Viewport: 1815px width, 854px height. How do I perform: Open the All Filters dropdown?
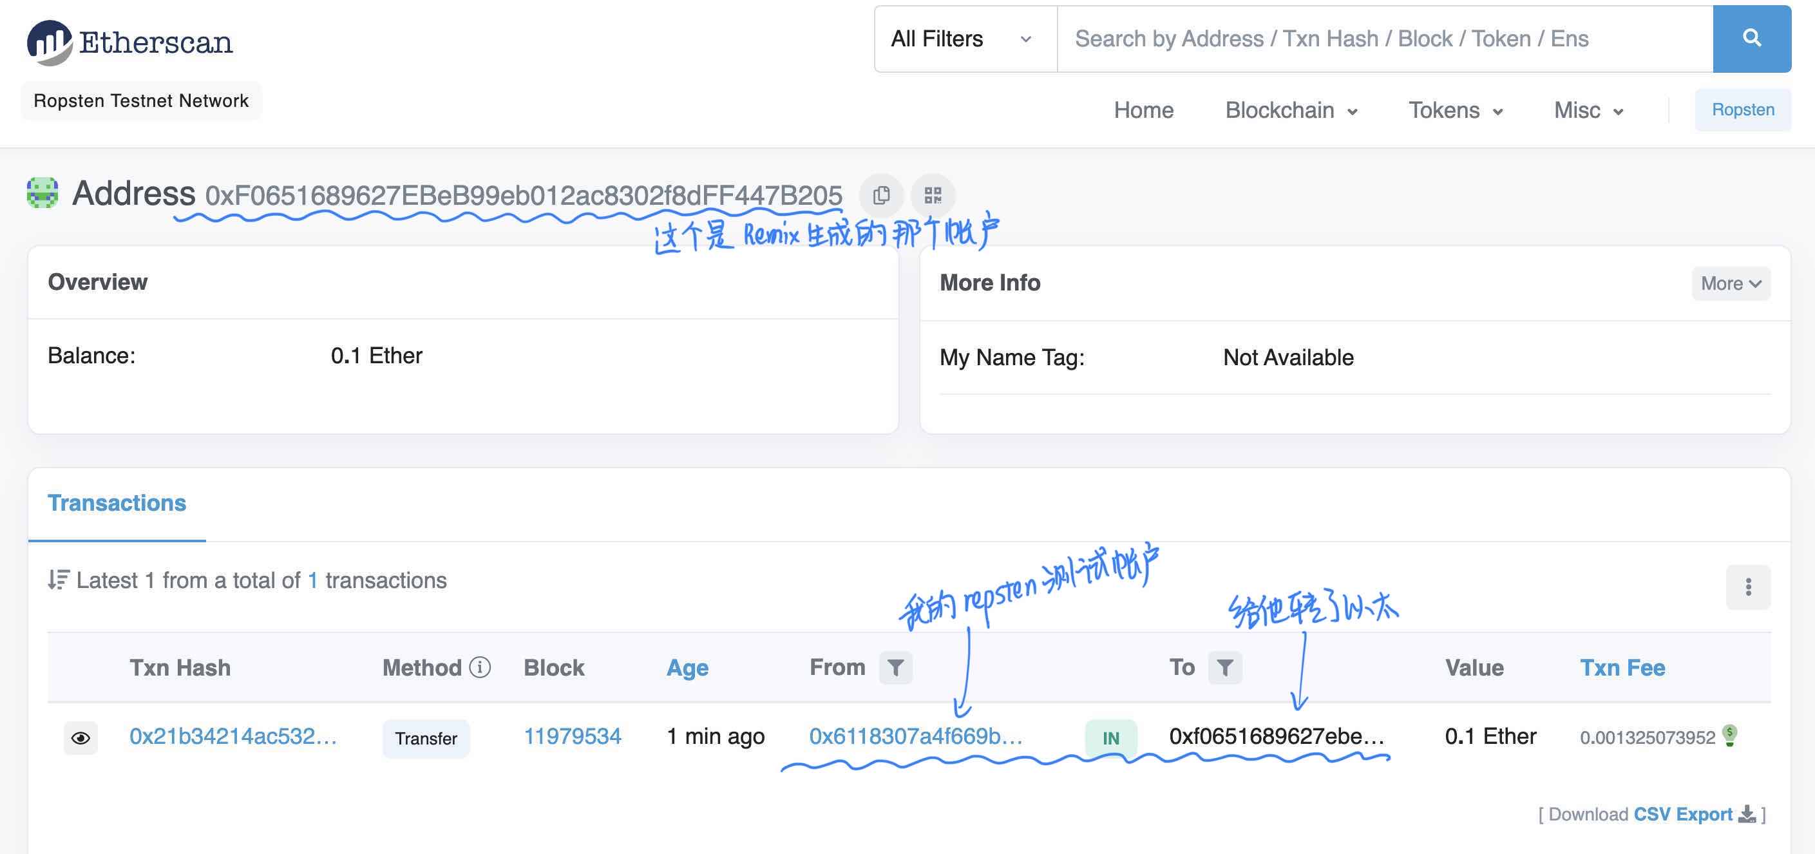964,39
